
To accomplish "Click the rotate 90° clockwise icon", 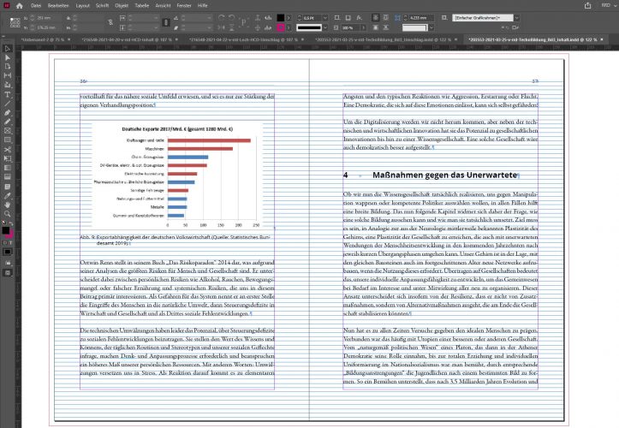I will tap(221, 18).
